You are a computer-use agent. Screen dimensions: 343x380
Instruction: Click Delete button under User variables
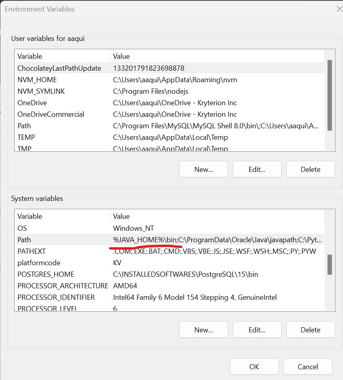pyautogui.click(x=310, y=169)
